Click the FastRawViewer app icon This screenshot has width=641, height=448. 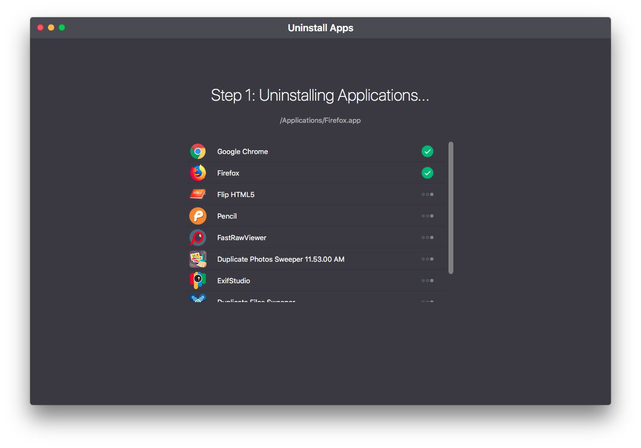point(198,237)
